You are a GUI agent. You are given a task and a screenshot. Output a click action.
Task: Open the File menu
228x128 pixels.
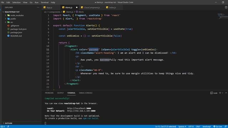[2, 2]
